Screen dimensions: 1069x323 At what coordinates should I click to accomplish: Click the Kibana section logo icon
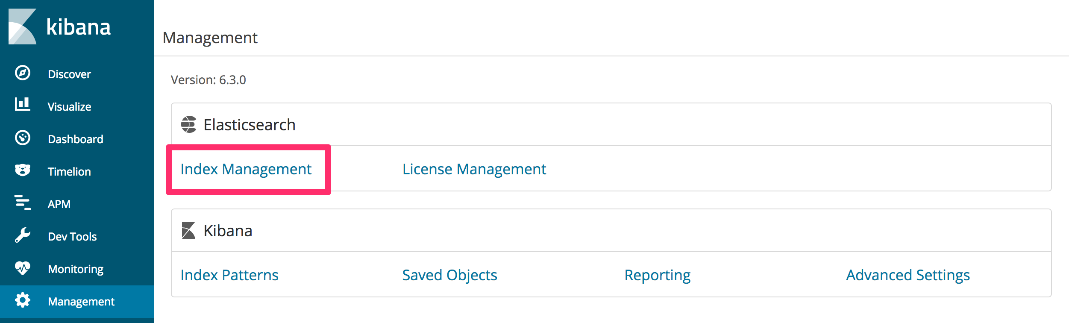188,230
